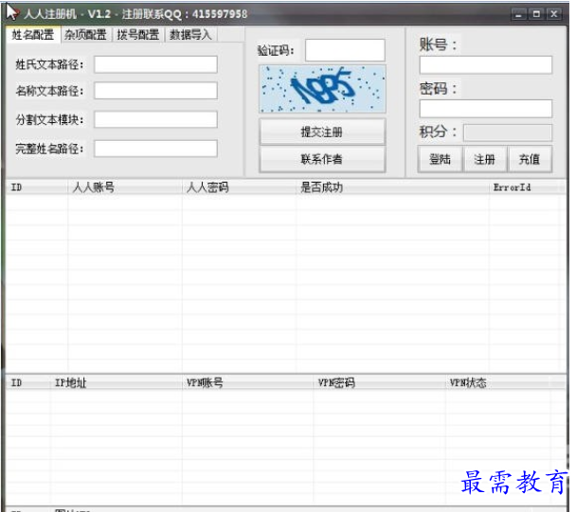Screen dimensions: 576x512
Task: Focus the 名称文本路径 input field
Action: [155, 91]
